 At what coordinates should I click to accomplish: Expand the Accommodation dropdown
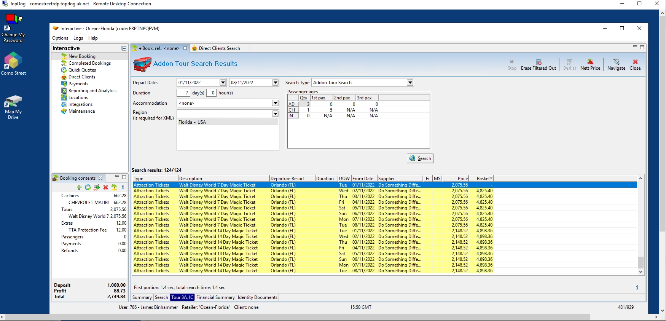pyautogui.click(x=275, y=103)
